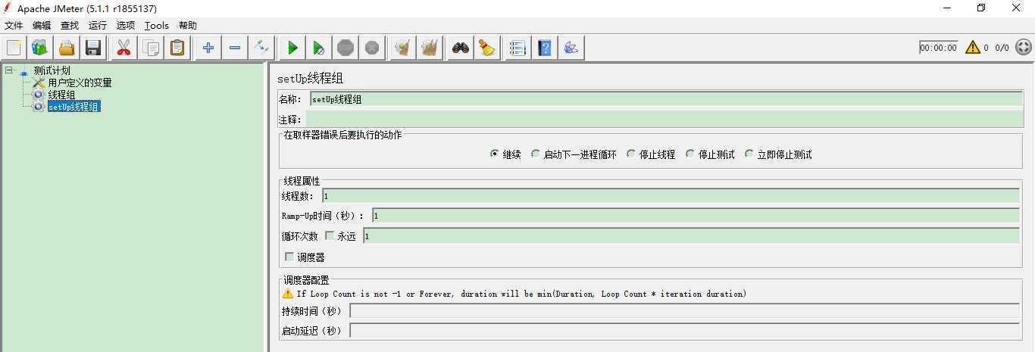This screenshot has width=1035, height=352.
Task: Expand all nodes with the plus icon
Action: click(x=208, y=48)
